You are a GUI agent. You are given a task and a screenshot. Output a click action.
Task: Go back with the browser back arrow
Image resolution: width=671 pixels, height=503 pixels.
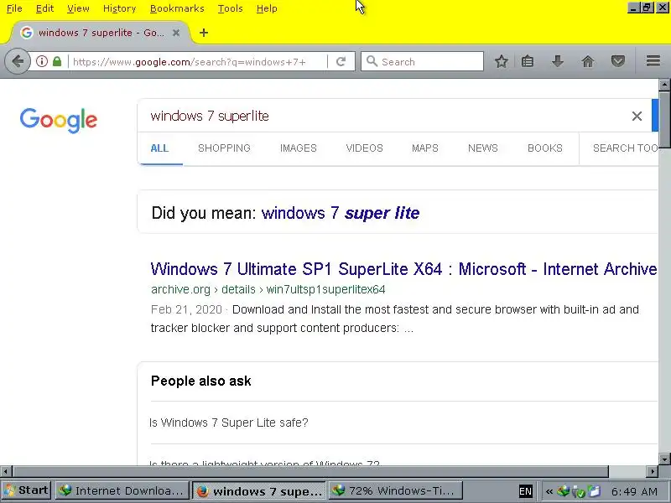point(18,61)
